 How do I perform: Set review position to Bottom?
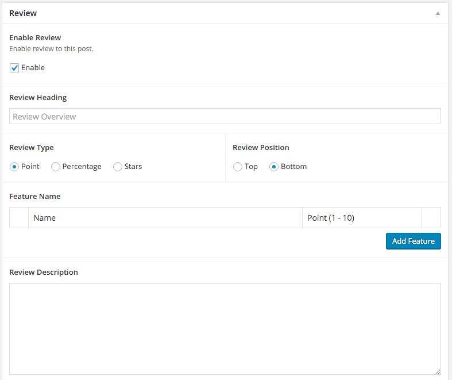pyautogui.click(x=274, y=167)
